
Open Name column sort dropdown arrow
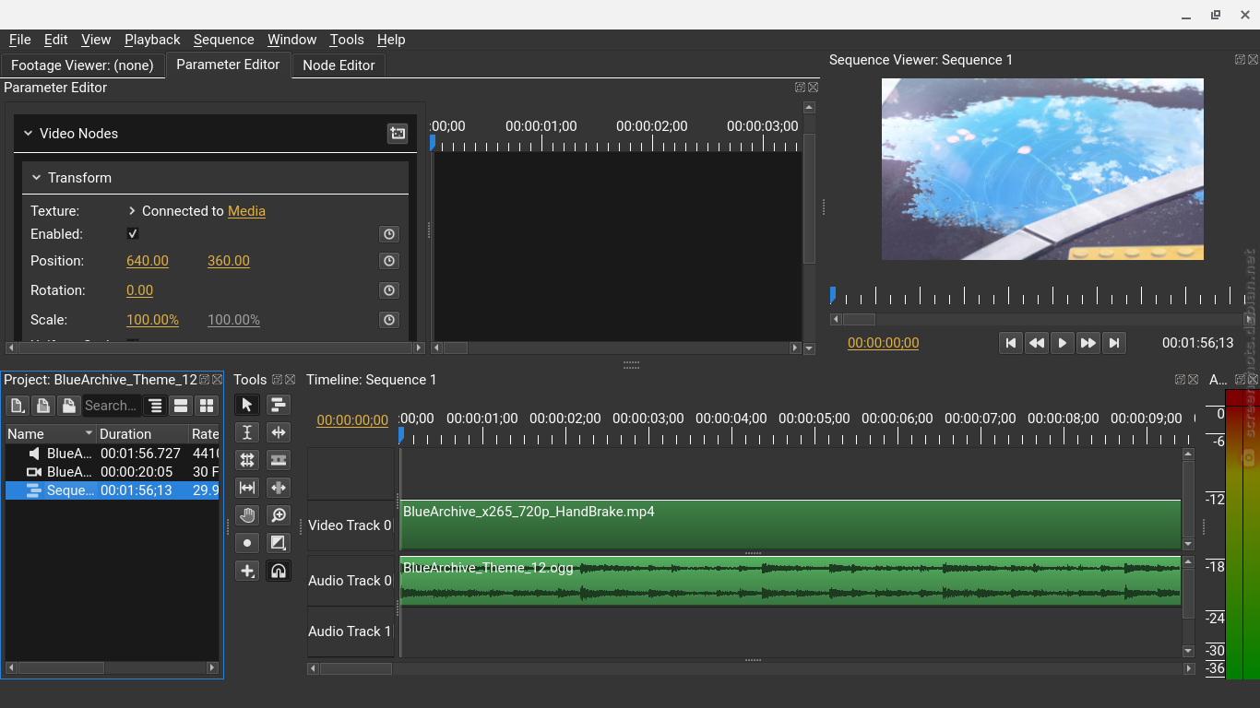coord(89,433)
